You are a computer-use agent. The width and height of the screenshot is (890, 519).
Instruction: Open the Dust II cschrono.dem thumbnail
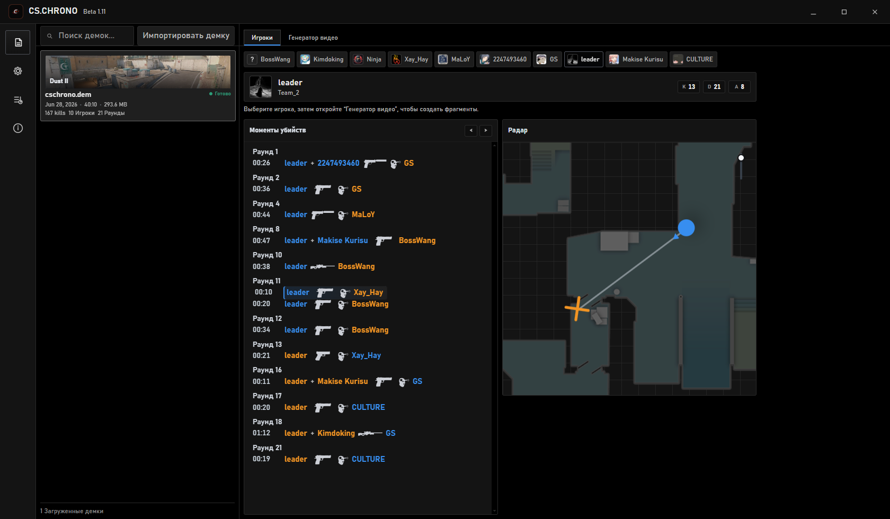pos(138,72)
